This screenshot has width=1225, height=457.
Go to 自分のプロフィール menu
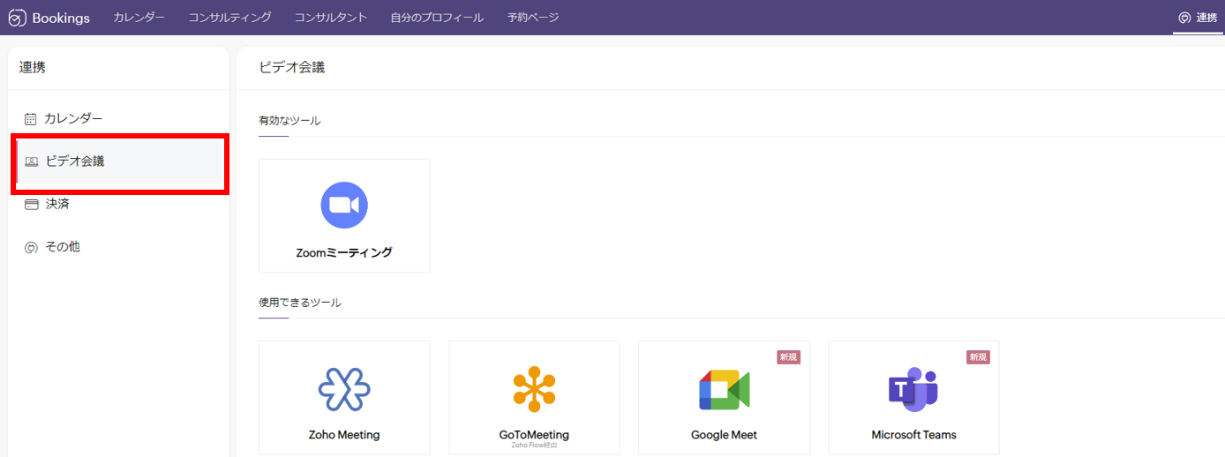(437, 18)
